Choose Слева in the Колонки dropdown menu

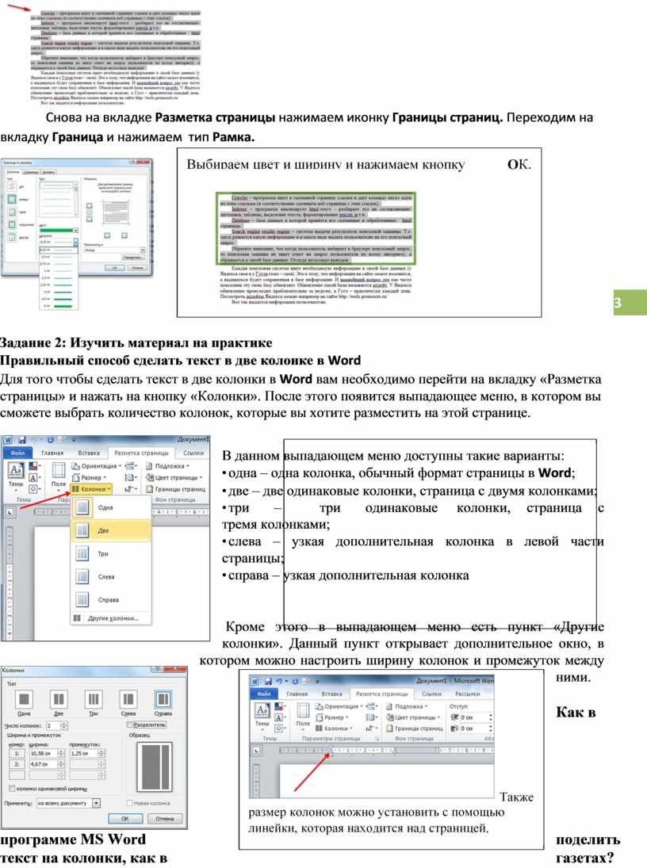point(111,577)
